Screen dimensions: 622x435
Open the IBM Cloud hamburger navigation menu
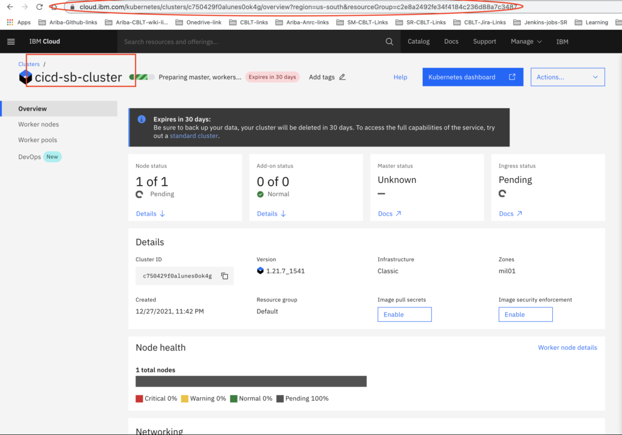tap(11, 41)
